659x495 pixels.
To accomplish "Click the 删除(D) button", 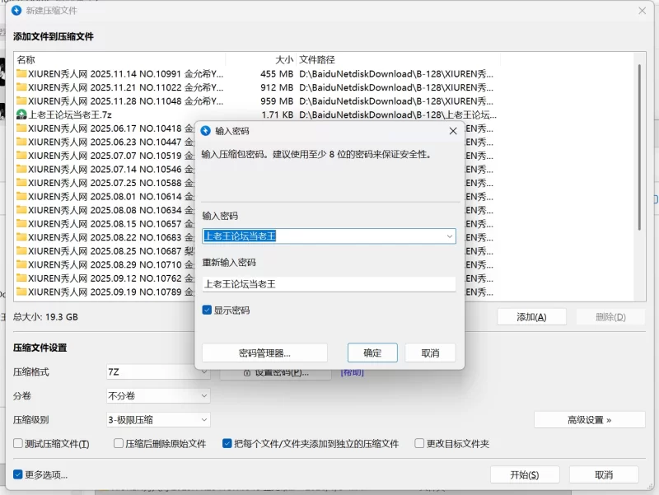I will (610, 317).
